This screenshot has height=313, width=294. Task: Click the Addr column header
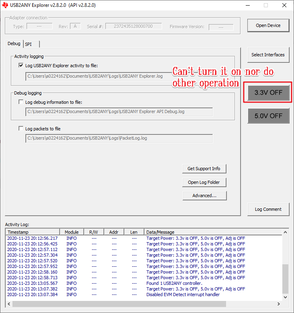[114, 232]
